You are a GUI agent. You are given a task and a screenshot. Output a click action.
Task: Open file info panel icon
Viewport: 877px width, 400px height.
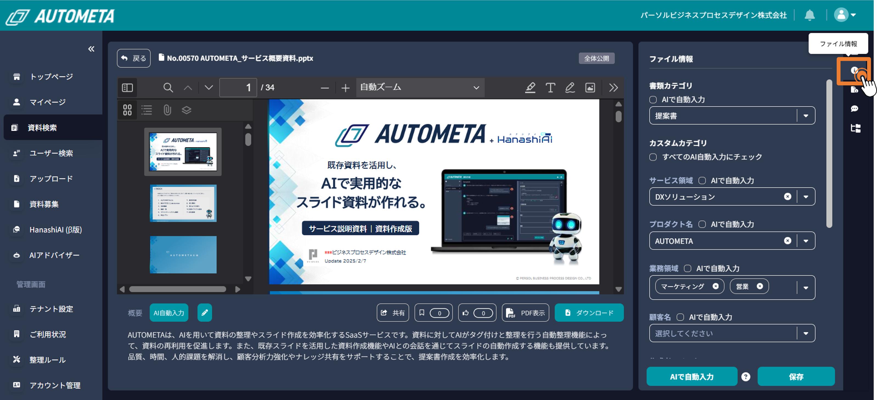pyautogui.click(x=854, y=71)
